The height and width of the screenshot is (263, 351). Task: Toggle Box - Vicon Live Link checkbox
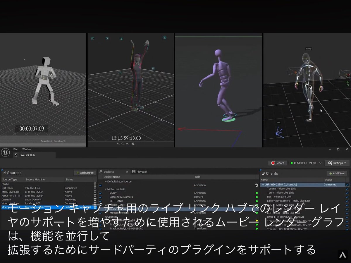[x=347, y=197]
